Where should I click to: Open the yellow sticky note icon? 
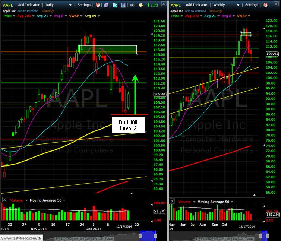(x=141, y=5)
